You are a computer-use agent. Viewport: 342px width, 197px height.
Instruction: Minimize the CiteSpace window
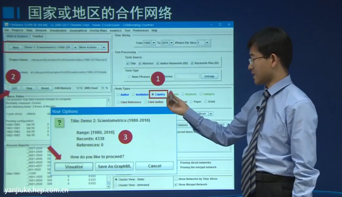click(x=211, y=25)
